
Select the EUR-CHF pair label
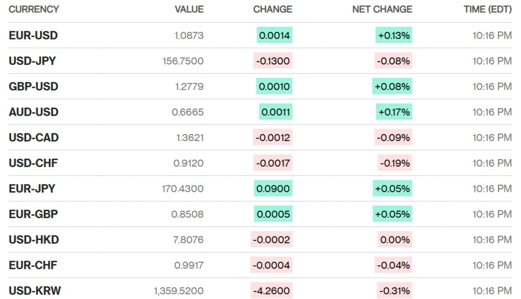(x=32, y=265)
